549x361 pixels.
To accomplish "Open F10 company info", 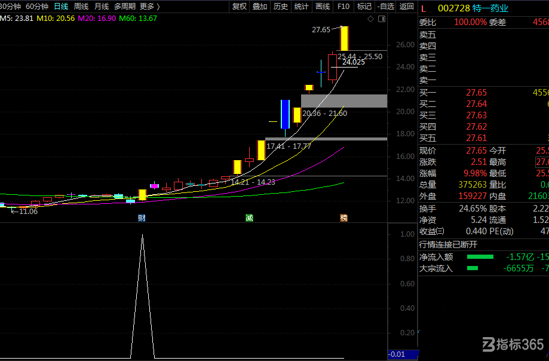I will (x=343, y=7).
